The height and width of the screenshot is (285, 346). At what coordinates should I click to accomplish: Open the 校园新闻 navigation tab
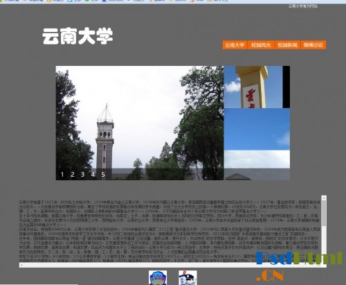pyautogui.click(x=287, y=45)
